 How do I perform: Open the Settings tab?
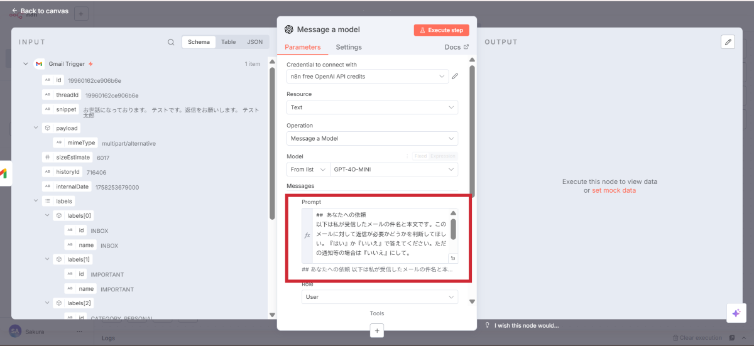[349, 47]
